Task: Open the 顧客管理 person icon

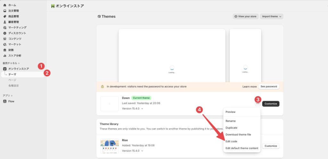Action: click(5, 22)
